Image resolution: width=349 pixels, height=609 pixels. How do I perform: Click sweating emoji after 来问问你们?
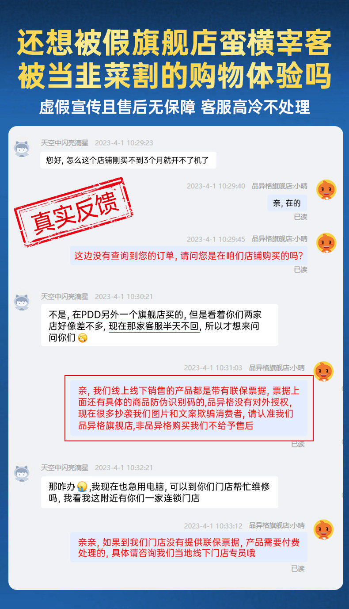pyautogui.click(x=83, y=338)
